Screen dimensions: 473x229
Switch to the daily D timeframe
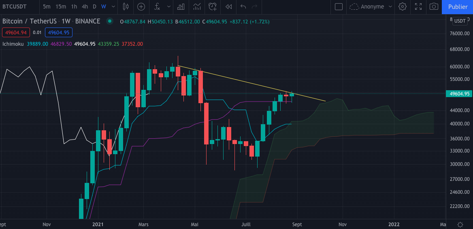pos(94,6)
